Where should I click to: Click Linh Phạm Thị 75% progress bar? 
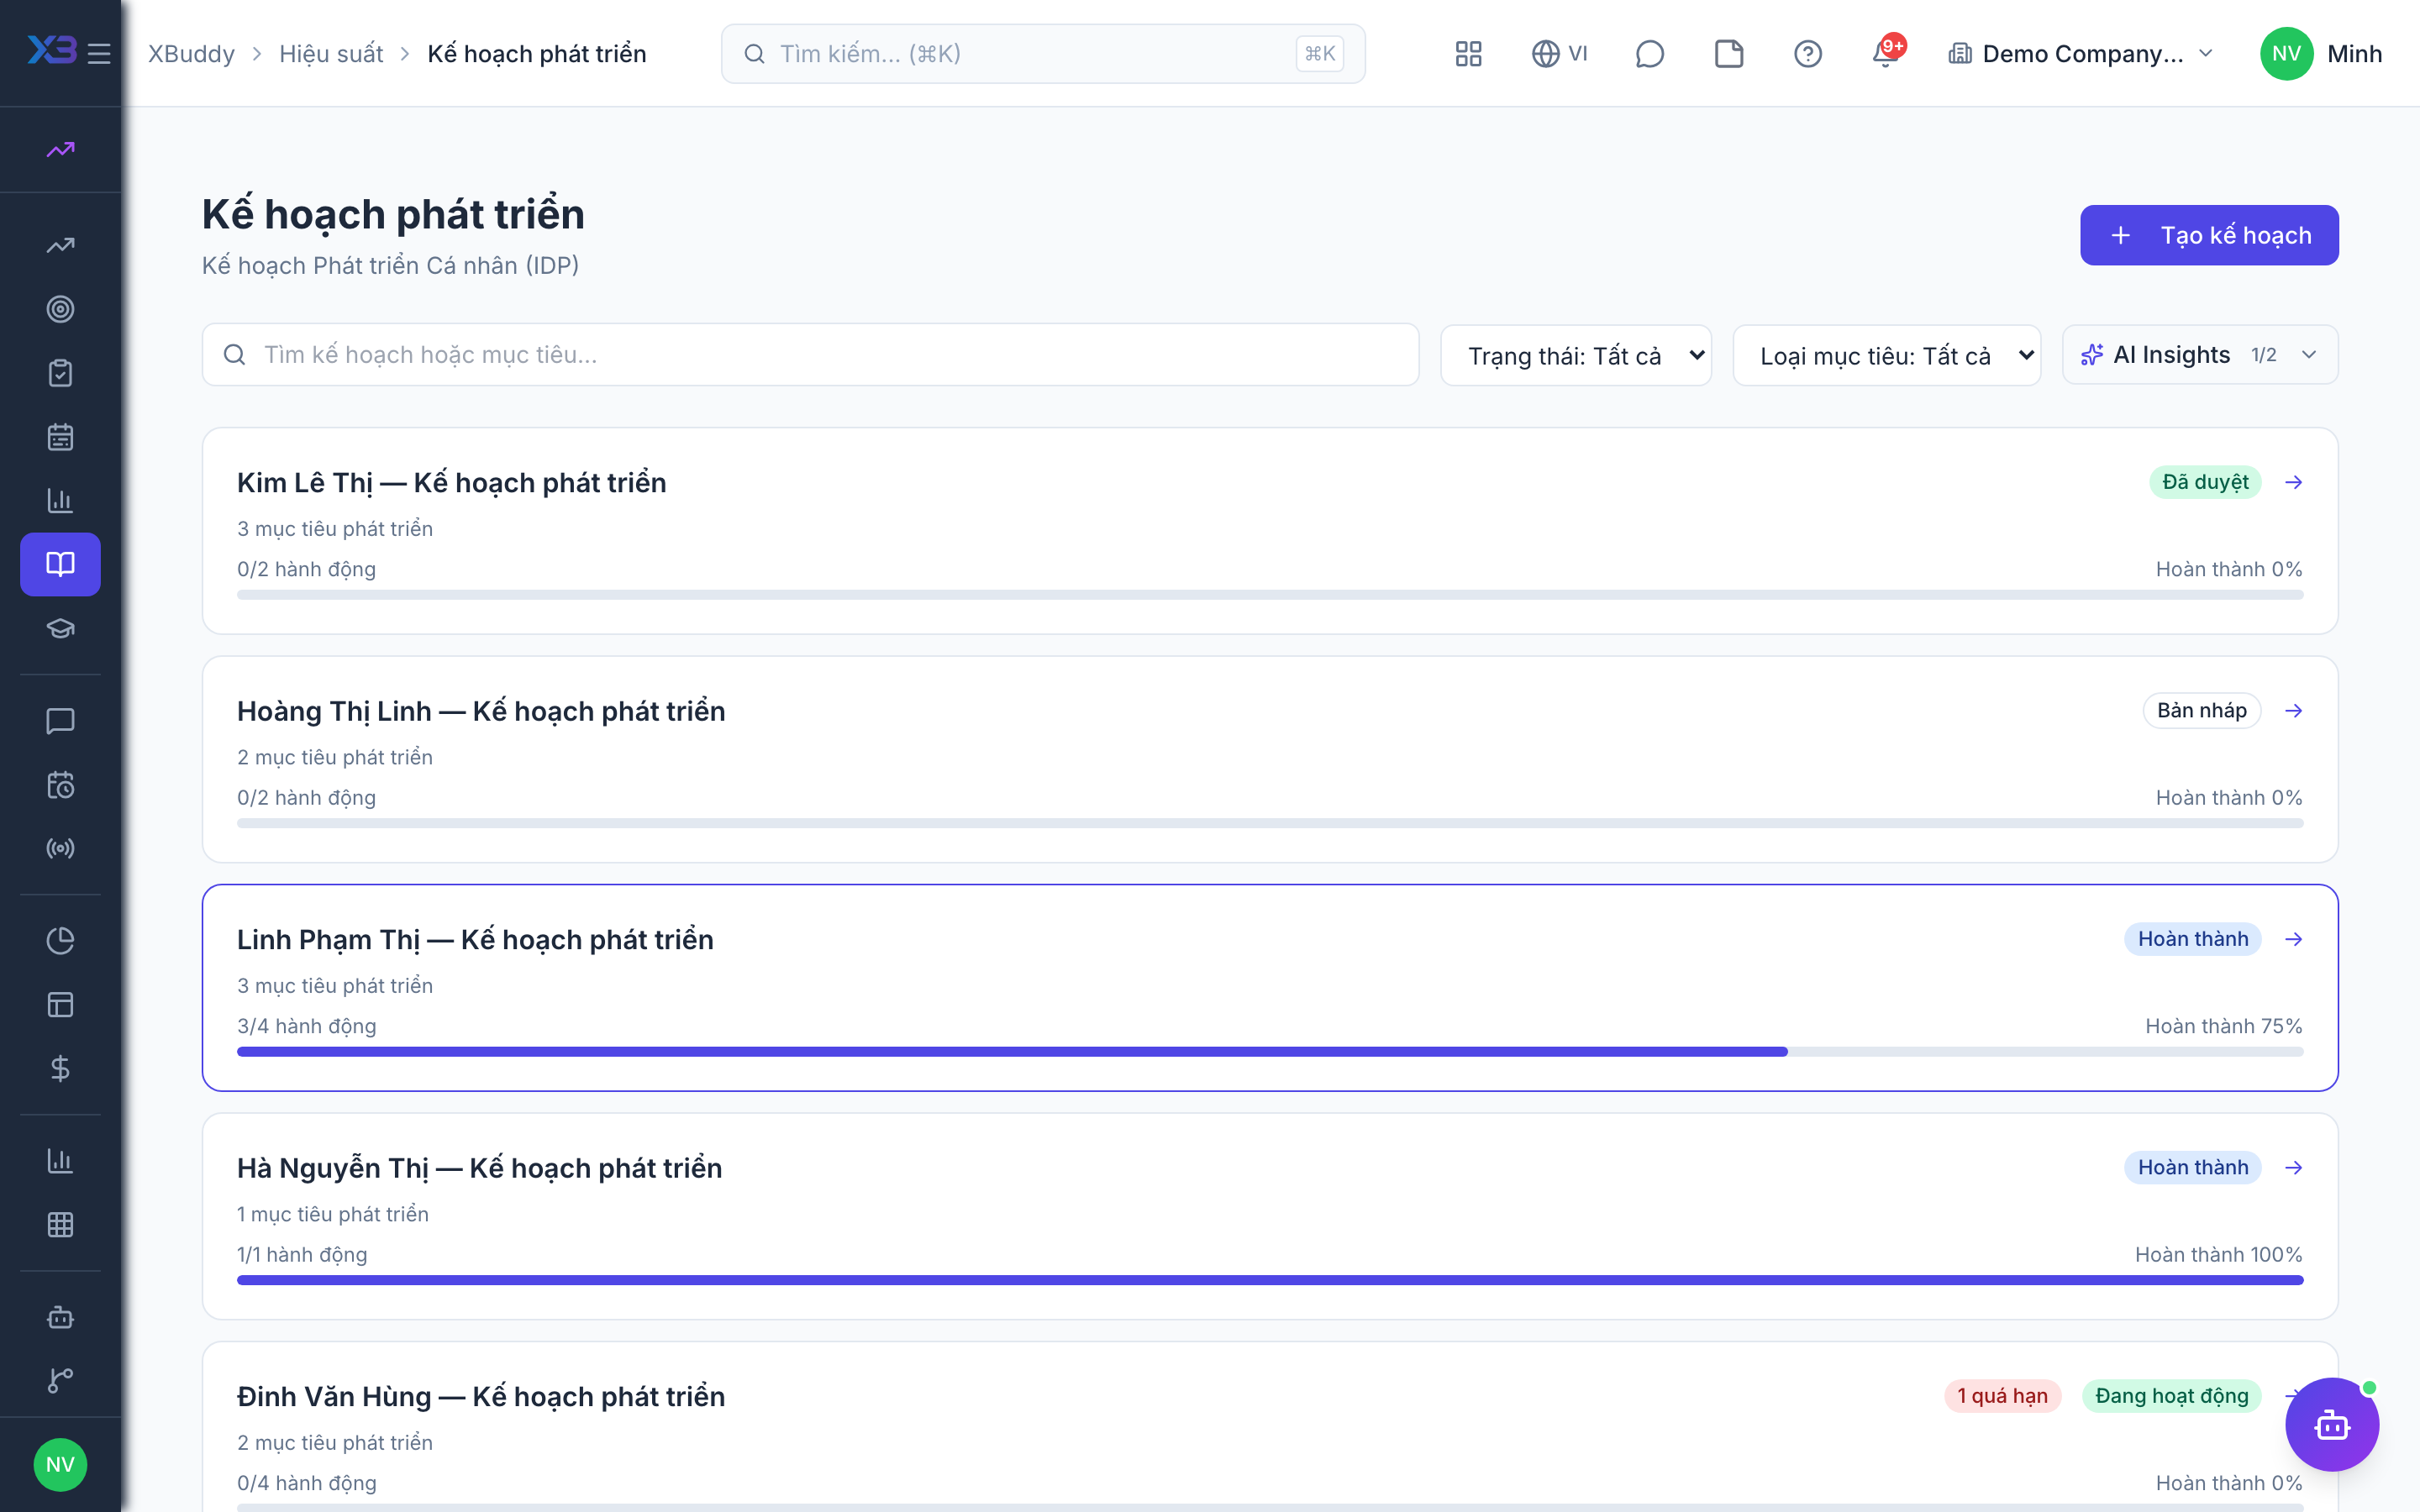click(1270, 1051)
